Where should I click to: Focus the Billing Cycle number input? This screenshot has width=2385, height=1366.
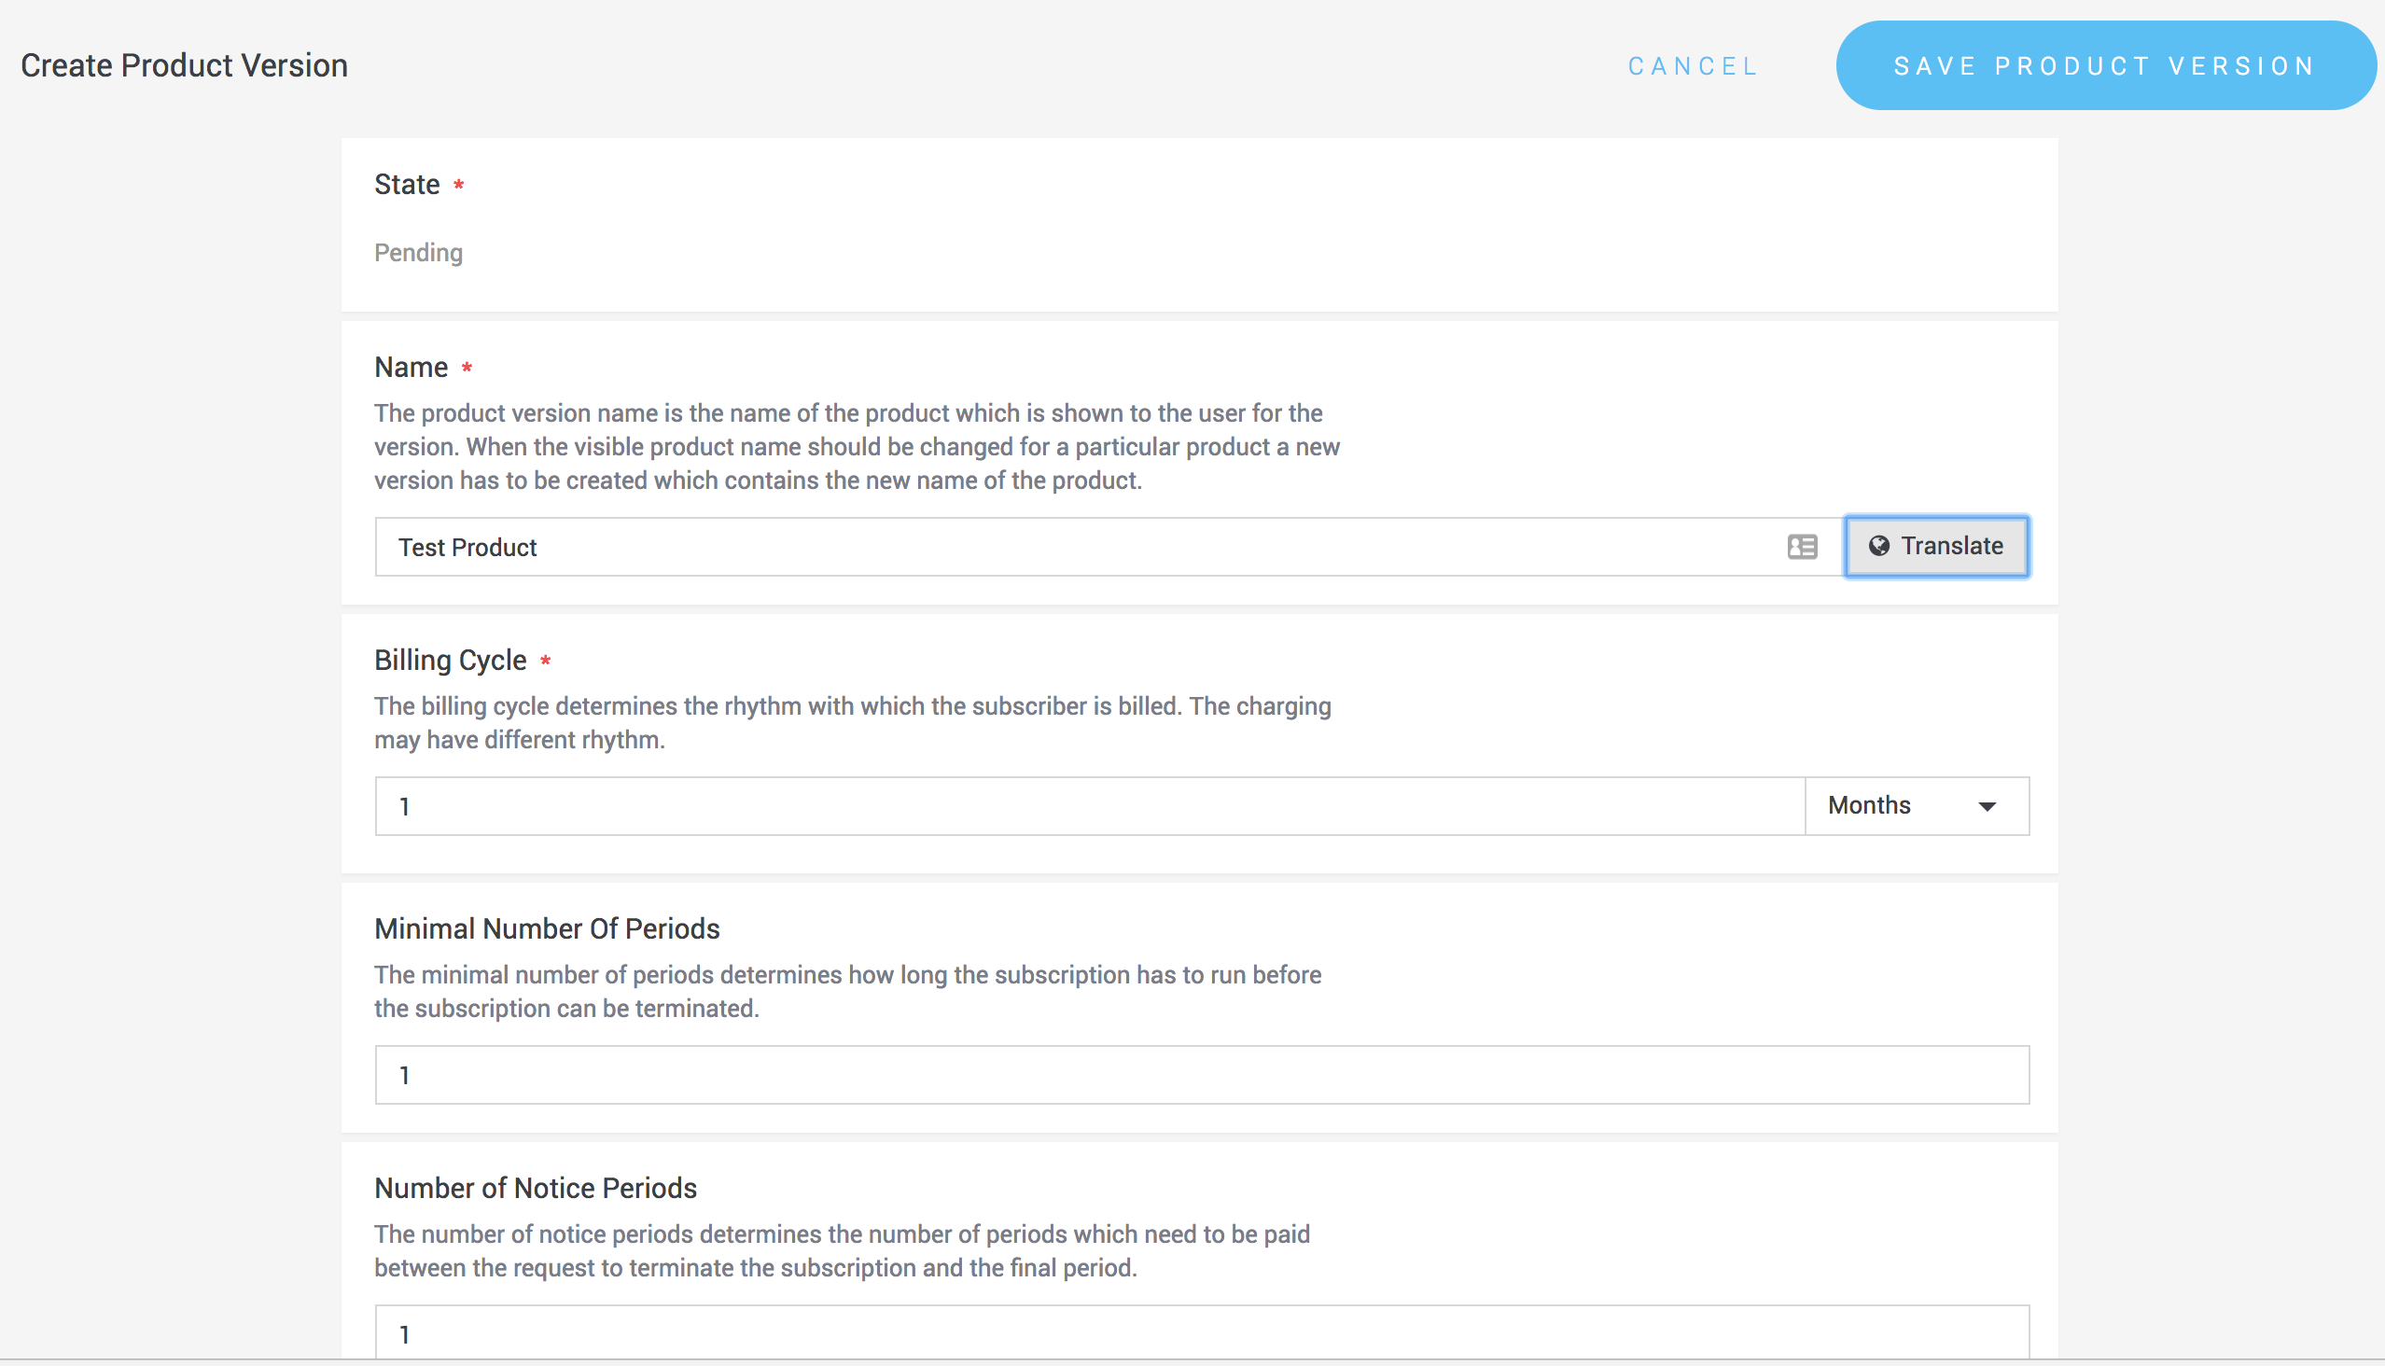tap(1088, 806)
